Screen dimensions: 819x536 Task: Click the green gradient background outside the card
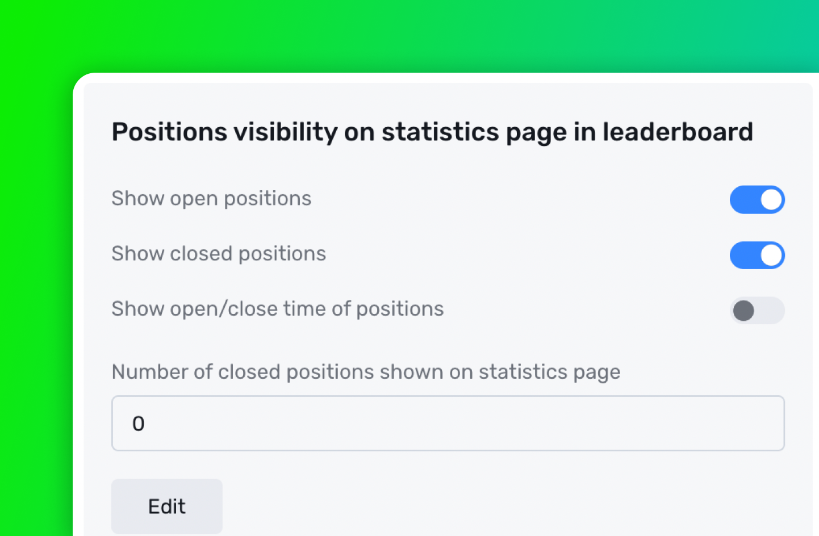(x=34, y=284)
